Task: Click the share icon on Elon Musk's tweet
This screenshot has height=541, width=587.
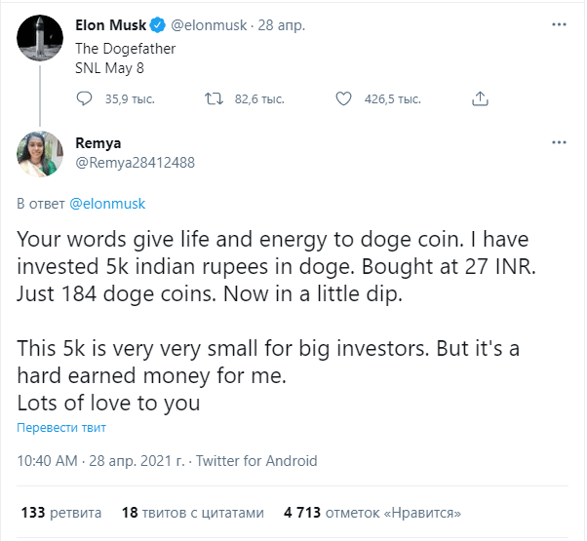Action: pyautogui.click(x=480, y=98)
